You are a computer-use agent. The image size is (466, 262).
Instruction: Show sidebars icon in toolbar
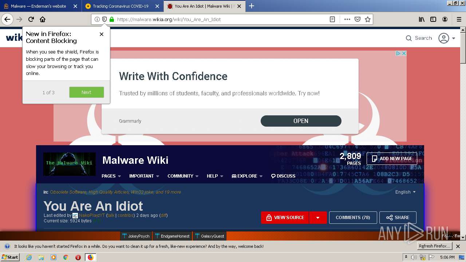(433, 19)
